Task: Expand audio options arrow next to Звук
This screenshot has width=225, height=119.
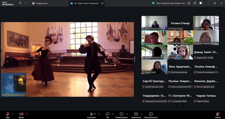Action: 12,114
